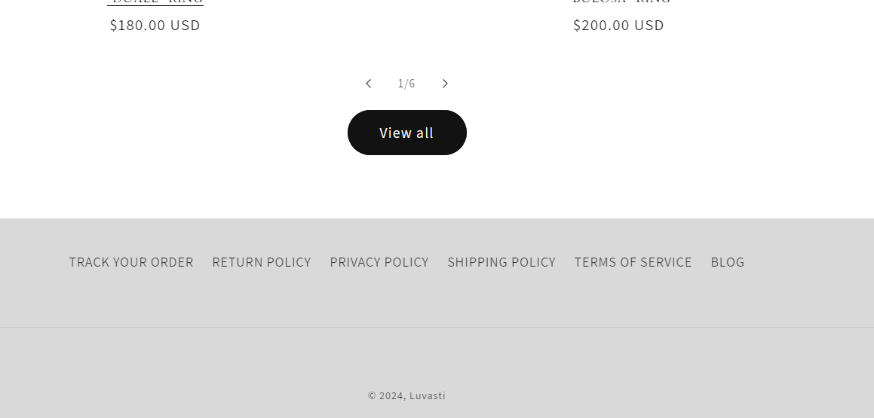View the Shipping Policy page
This screenshot has height=418, width=874.
coord(501,262)
